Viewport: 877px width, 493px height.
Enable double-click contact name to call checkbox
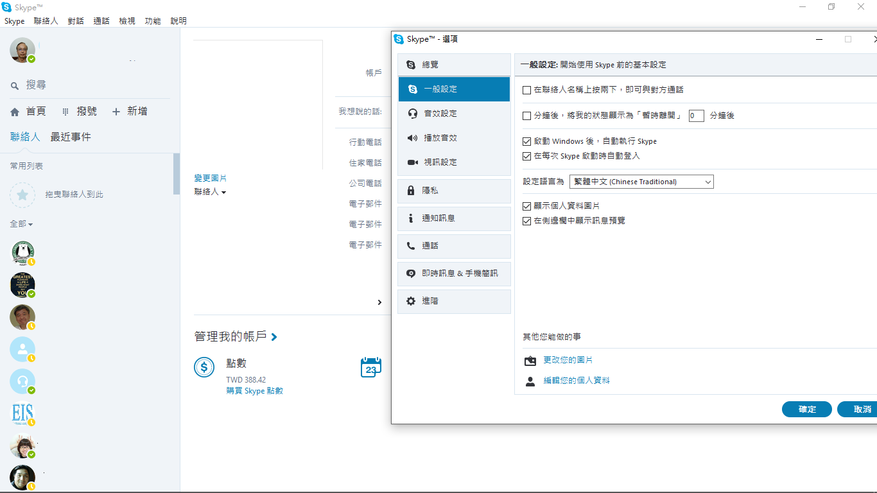click(527, 91)
